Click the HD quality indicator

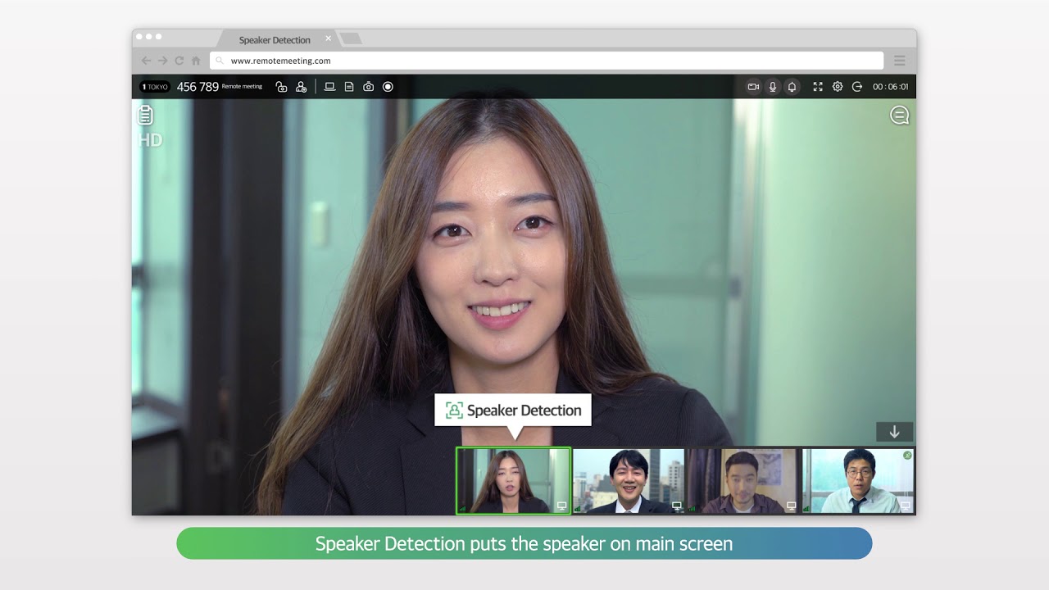point(150,140)
